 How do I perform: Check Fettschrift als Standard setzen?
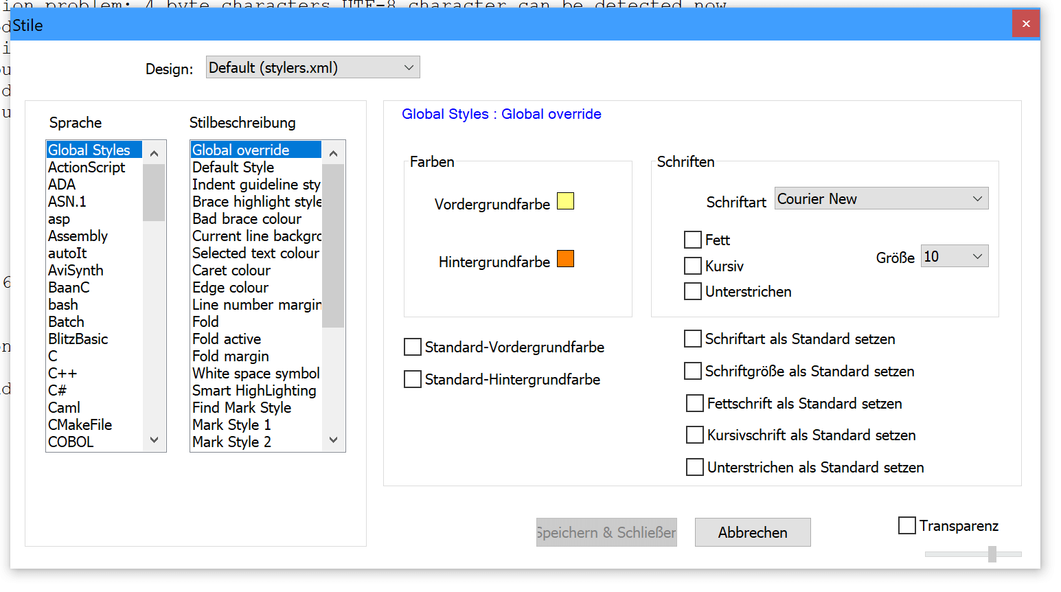tap(694, 403)
